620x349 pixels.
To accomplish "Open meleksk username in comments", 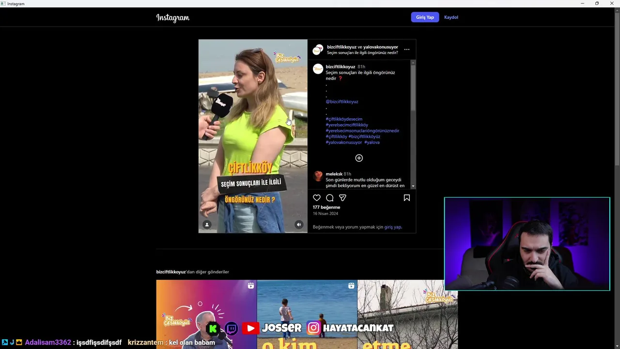I will click(x=334, y=174).
